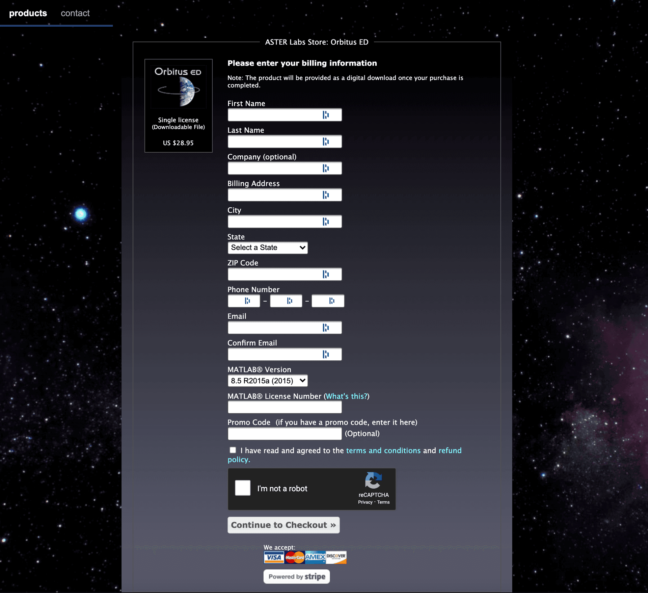
Task: Check the terms and conditions agreement box
Action: (233, 450)
